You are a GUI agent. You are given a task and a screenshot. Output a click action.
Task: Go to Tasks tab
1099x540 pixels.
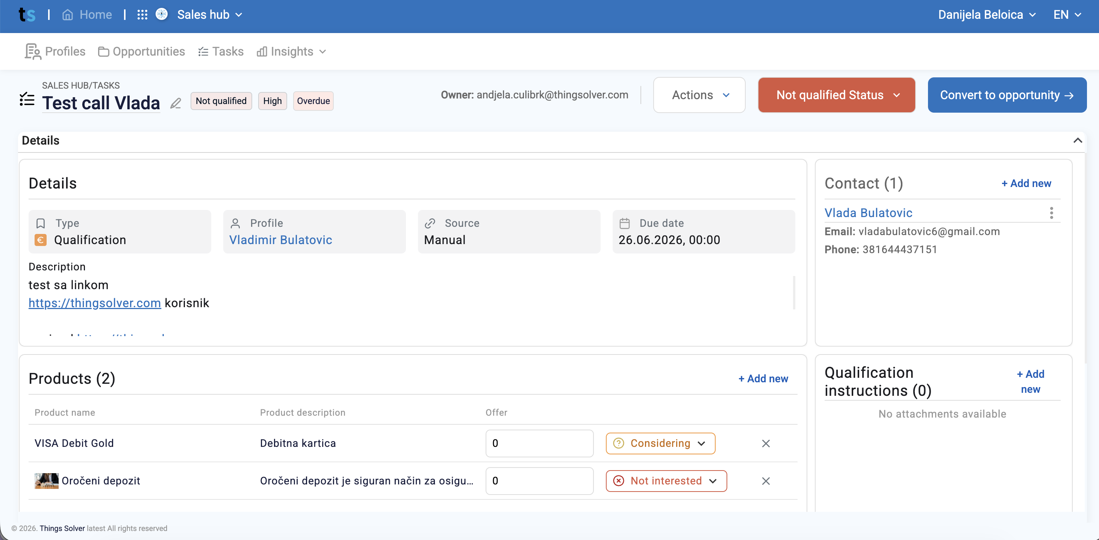(221, 51)
